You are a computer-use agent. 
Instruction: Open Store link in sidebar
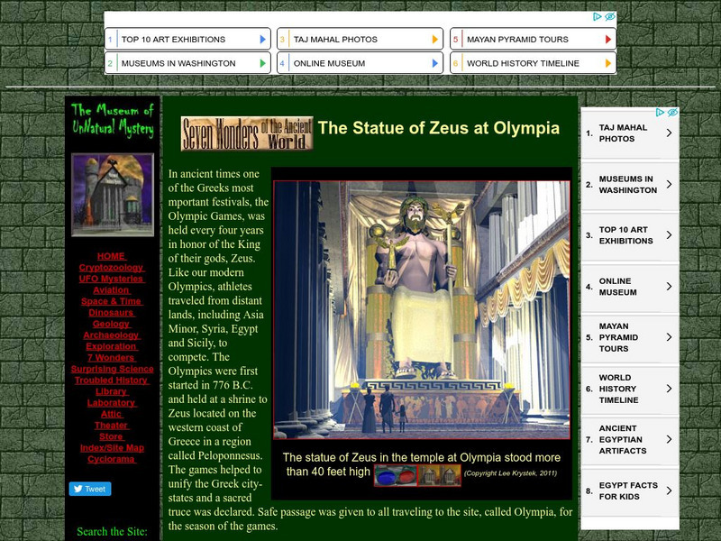tap(111, 436)
